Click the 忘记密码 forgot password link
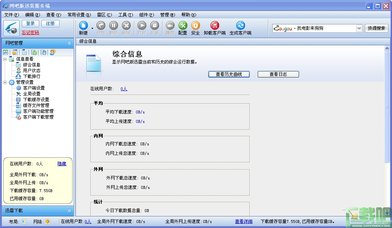 point(30,33)
